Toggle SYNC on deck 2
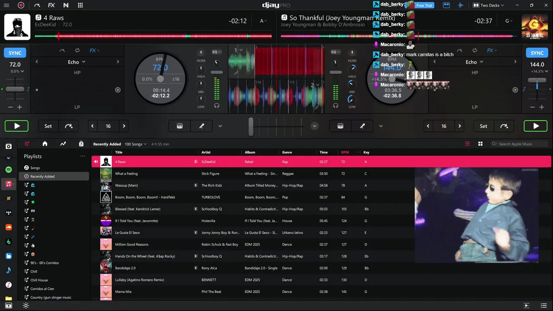This screenshot has width=553, height=311. click(537, 53)
